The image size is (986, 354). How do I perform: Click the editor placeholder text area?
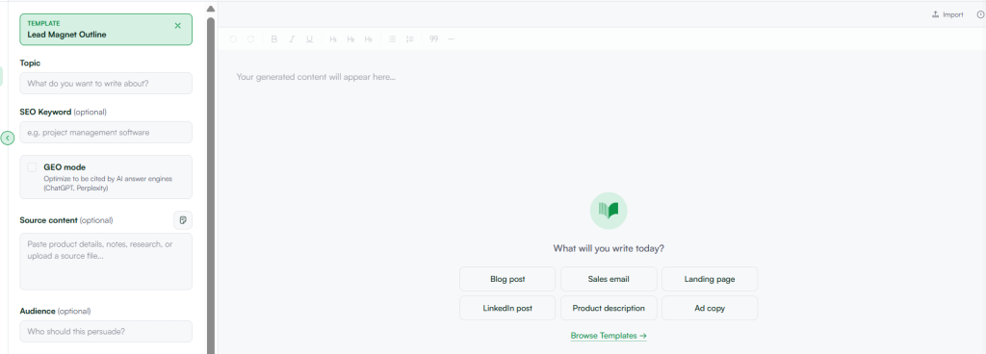[316, 77]
